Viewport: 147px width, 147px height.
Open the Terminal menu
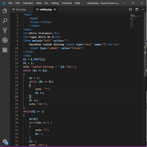[x=67, y=3]
